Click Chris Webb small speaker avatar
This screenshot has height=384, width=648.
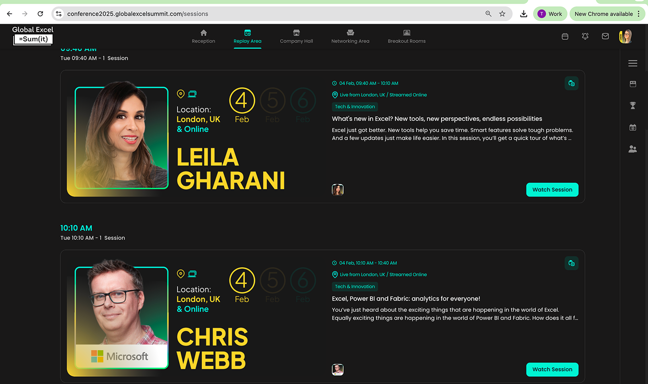click(x=338, y=370)
